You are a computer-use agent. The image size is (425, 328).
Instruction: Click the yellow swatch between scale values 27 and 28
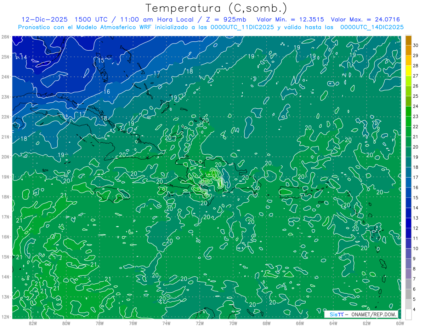coord(408,71)
